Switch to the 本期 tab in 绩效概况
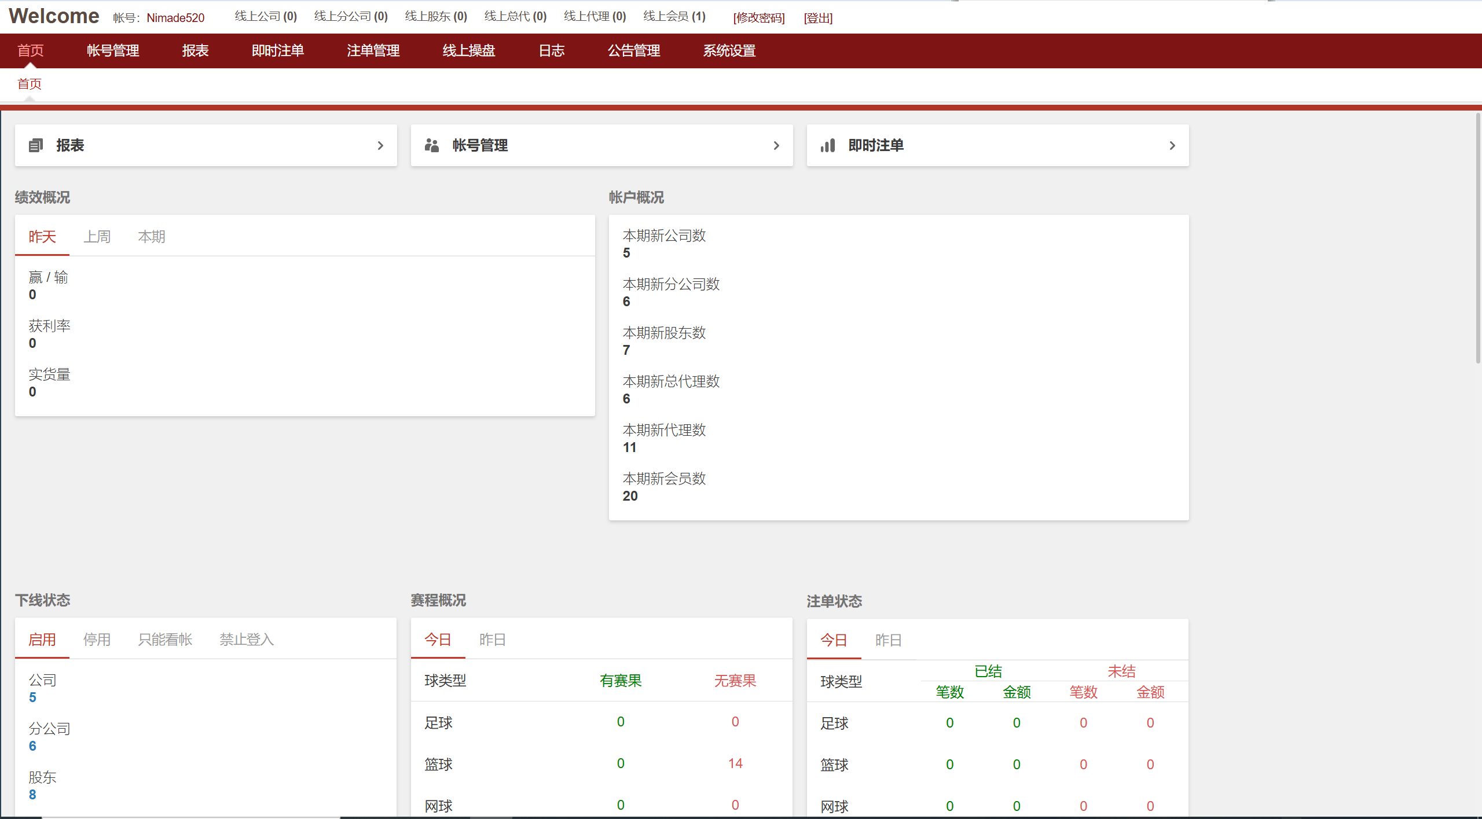 click(152, 236)
